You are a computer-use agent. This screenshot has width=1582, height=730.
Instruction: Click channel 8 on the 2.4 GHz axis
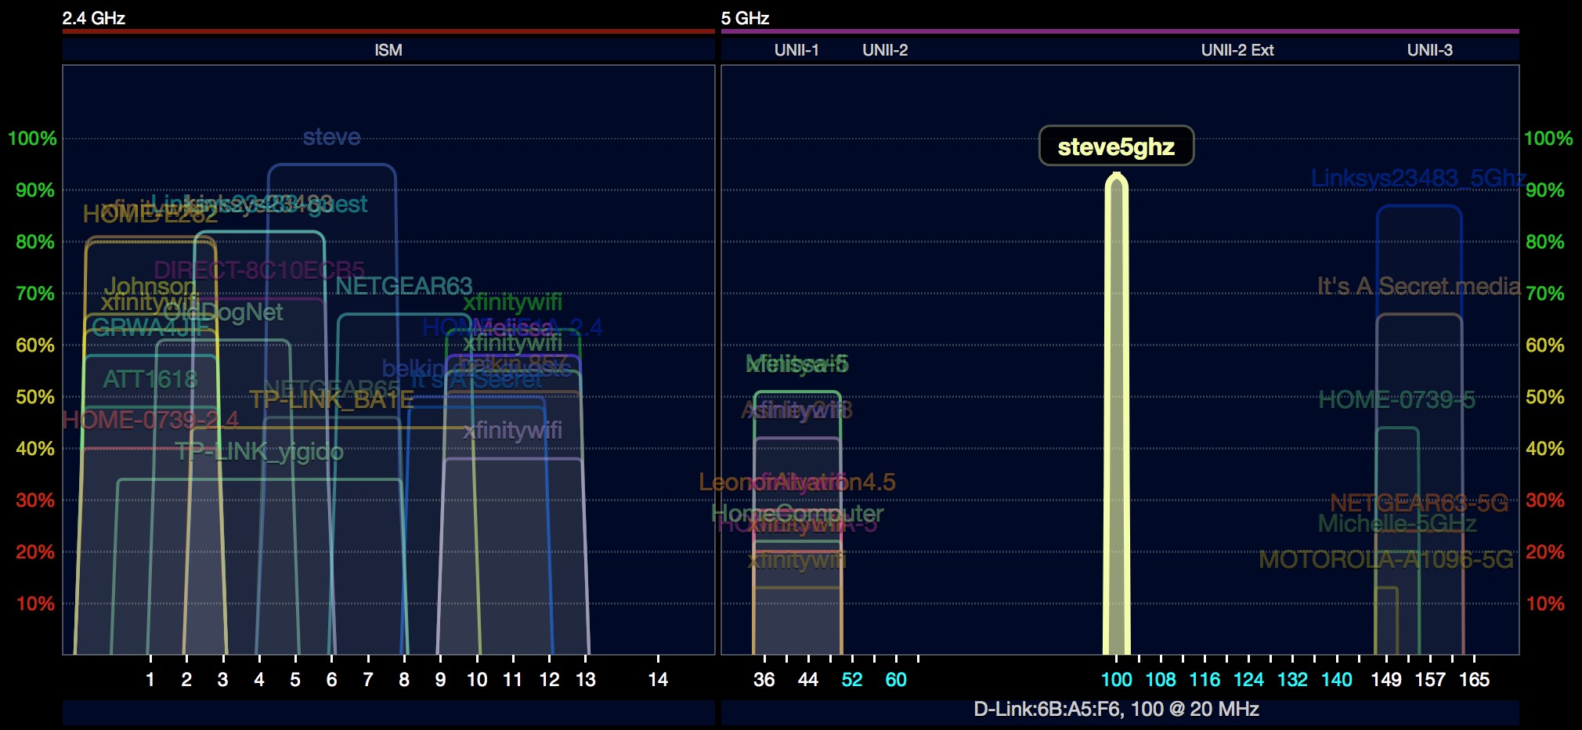[404, 679]
